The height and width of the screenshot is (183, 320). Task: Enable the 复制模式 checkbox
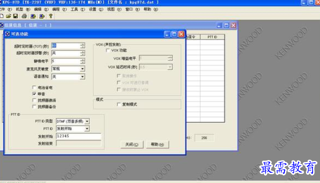(119, 104)
